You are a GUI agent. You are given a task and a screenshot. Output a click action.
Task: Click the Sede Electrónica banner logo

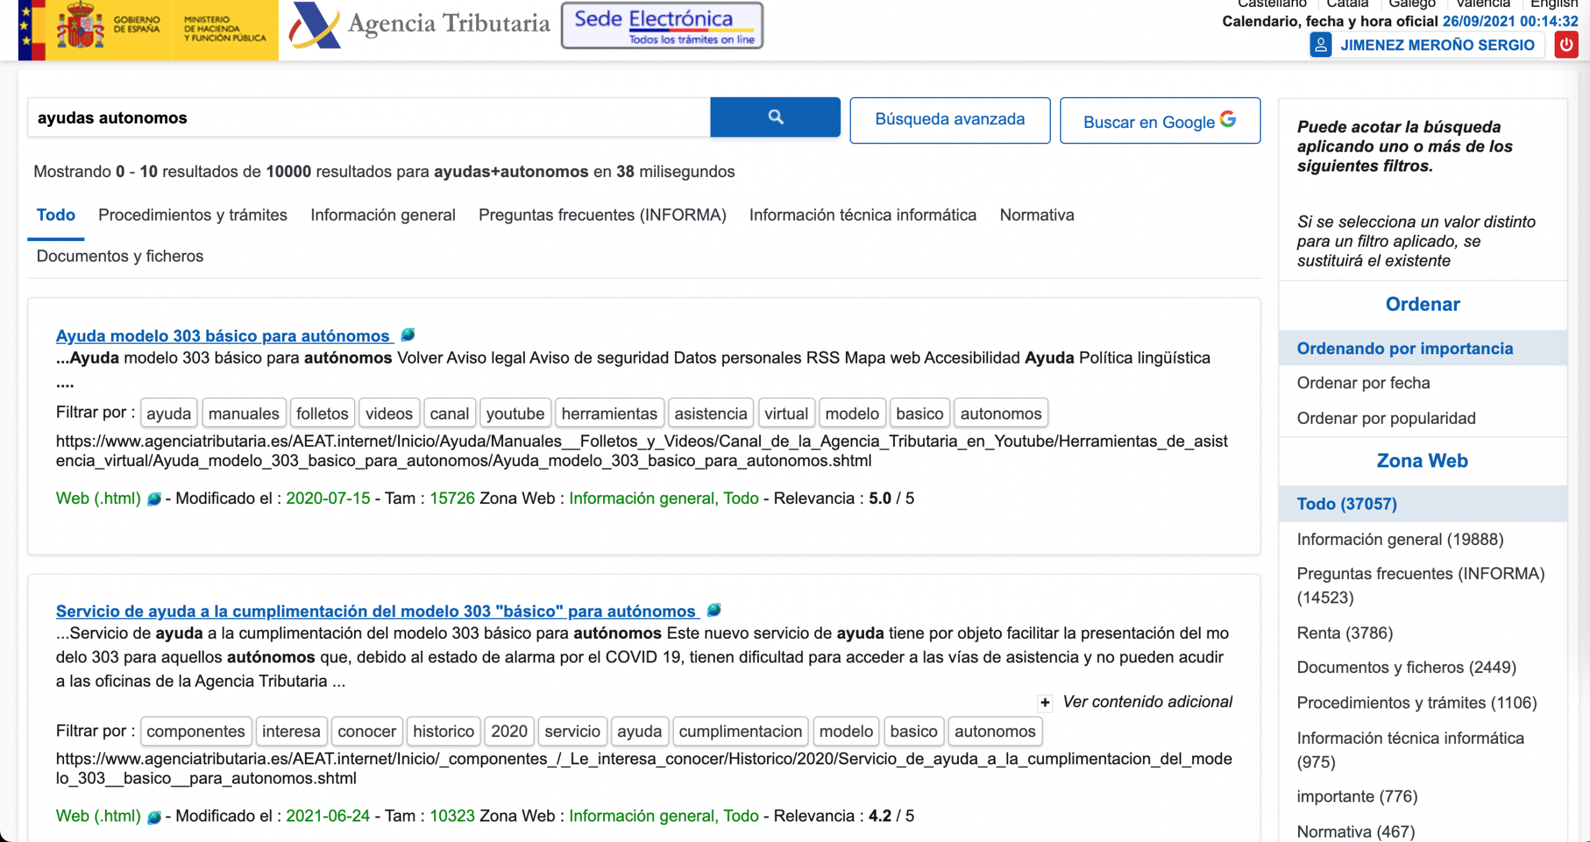click(662, 26)
